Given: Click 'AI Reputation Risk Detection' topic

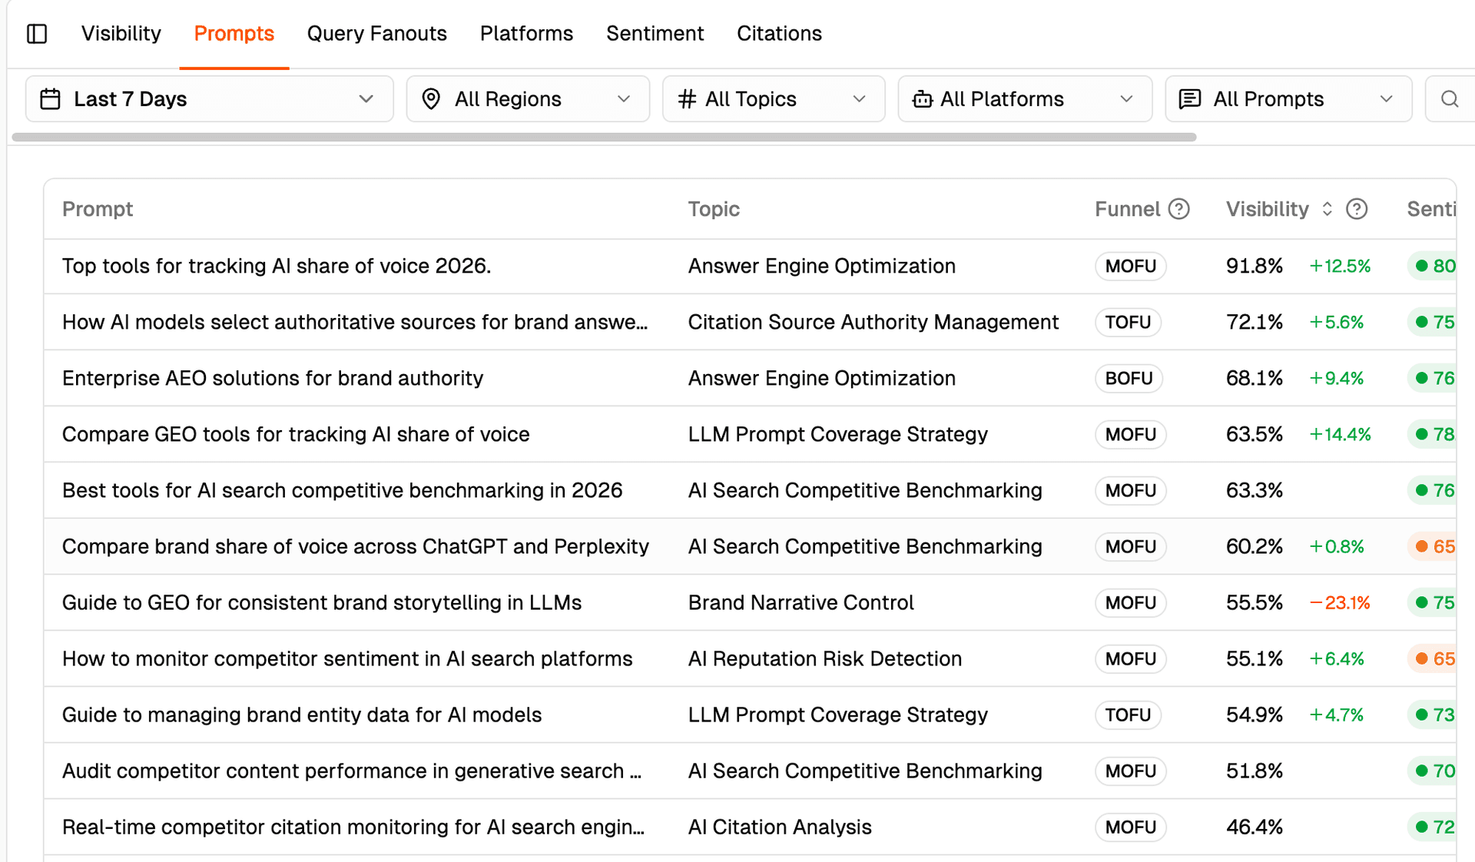Looking at the screenshot, I should [x=825, y=658].
